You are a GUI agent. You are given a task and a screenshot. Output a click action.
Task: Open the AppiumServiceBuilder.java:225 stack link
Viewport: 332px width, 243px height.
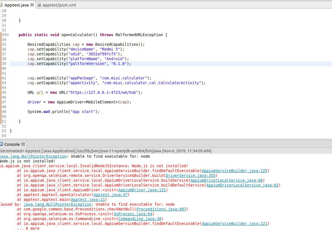(234, 171)
